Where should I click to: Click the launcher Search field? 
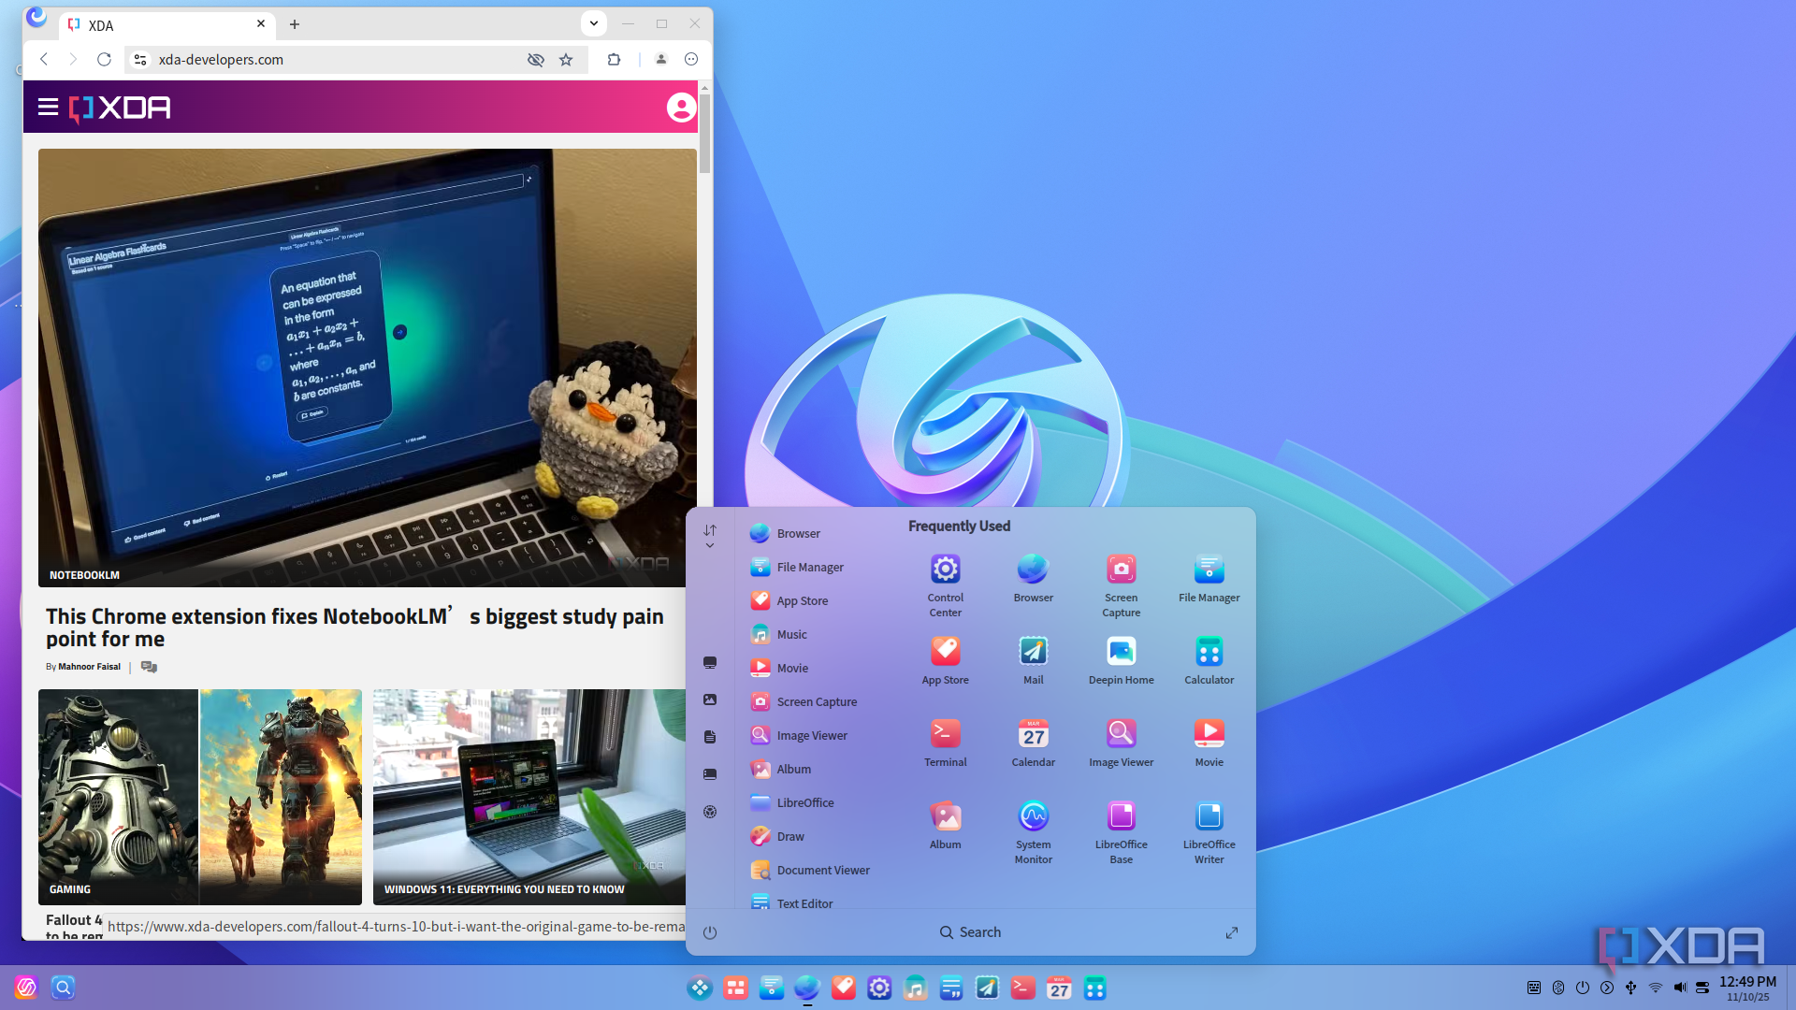click(970, 932)
